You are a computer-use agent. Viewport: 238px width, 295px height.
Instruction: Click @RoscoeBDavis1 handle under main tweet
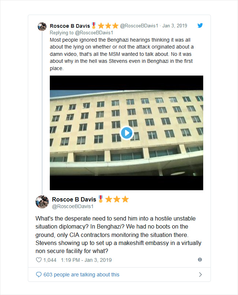72,206
